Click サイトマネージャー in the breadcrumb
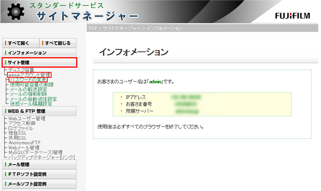Screen dimensions: 321x191 coord(122,28)
